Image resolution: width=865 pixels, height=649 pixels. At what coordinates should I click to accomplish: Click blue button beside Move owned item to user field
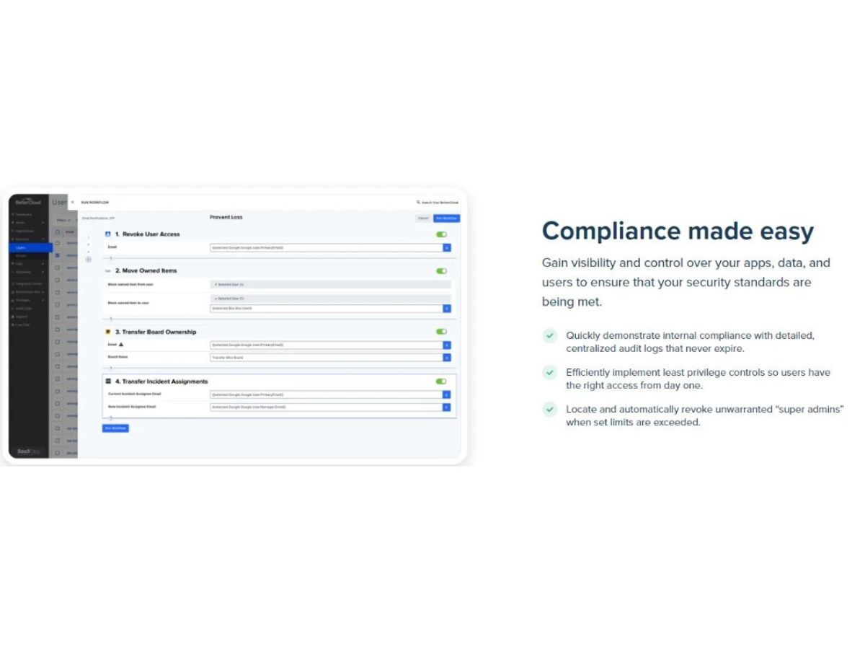[x=447, y=309]
